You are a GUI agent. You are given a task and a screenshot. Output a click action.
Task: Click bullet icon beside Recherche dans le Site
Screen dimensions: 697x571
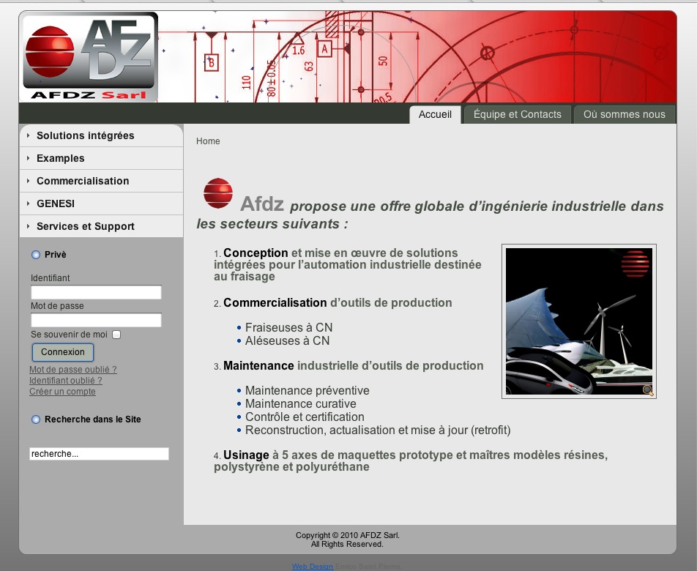click(36, 419)
